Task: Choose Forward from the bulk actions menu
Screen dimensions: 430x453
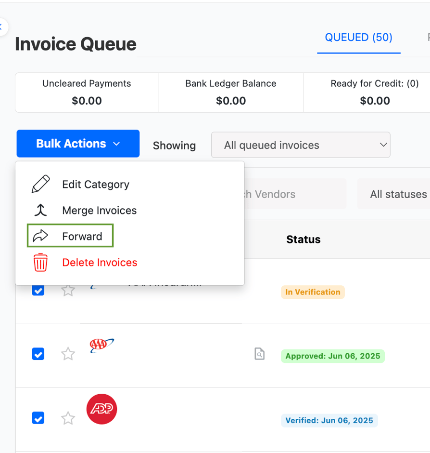Action: 82,236
